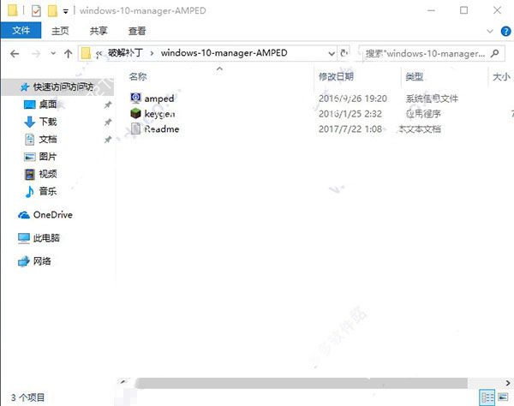
Task: Open 下载 in navigation pane
Action: tap(48, 122)
